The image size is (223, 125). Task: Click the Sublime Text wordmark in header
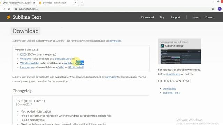[x=27, y=17]
